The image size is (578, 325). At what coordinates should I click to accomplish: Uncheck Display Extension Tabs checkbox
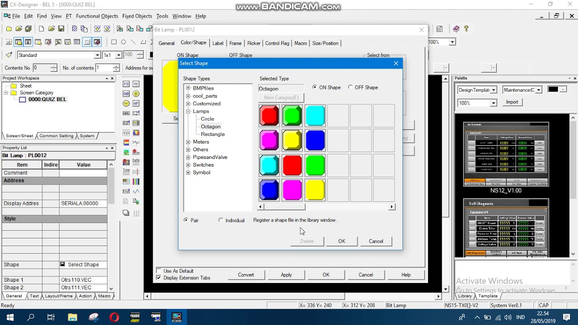(x=158, y=278)
